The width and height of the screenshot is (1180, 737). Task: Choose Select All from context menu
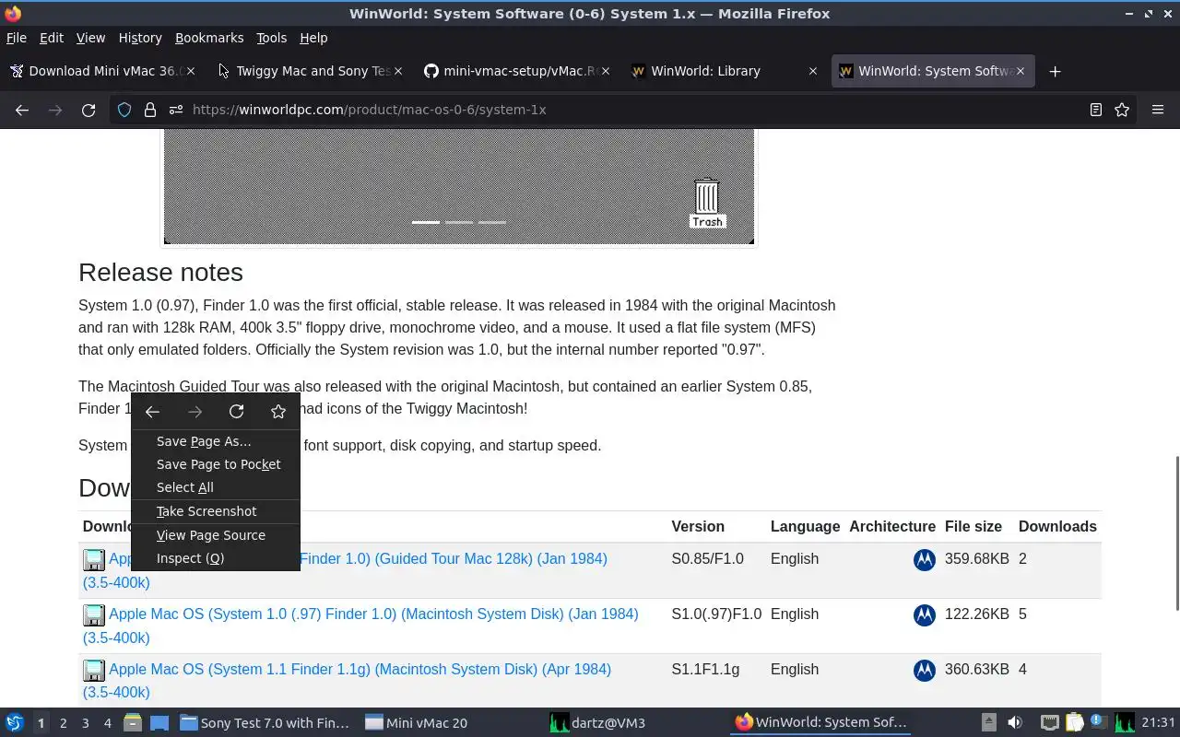[x=216, y=487]
